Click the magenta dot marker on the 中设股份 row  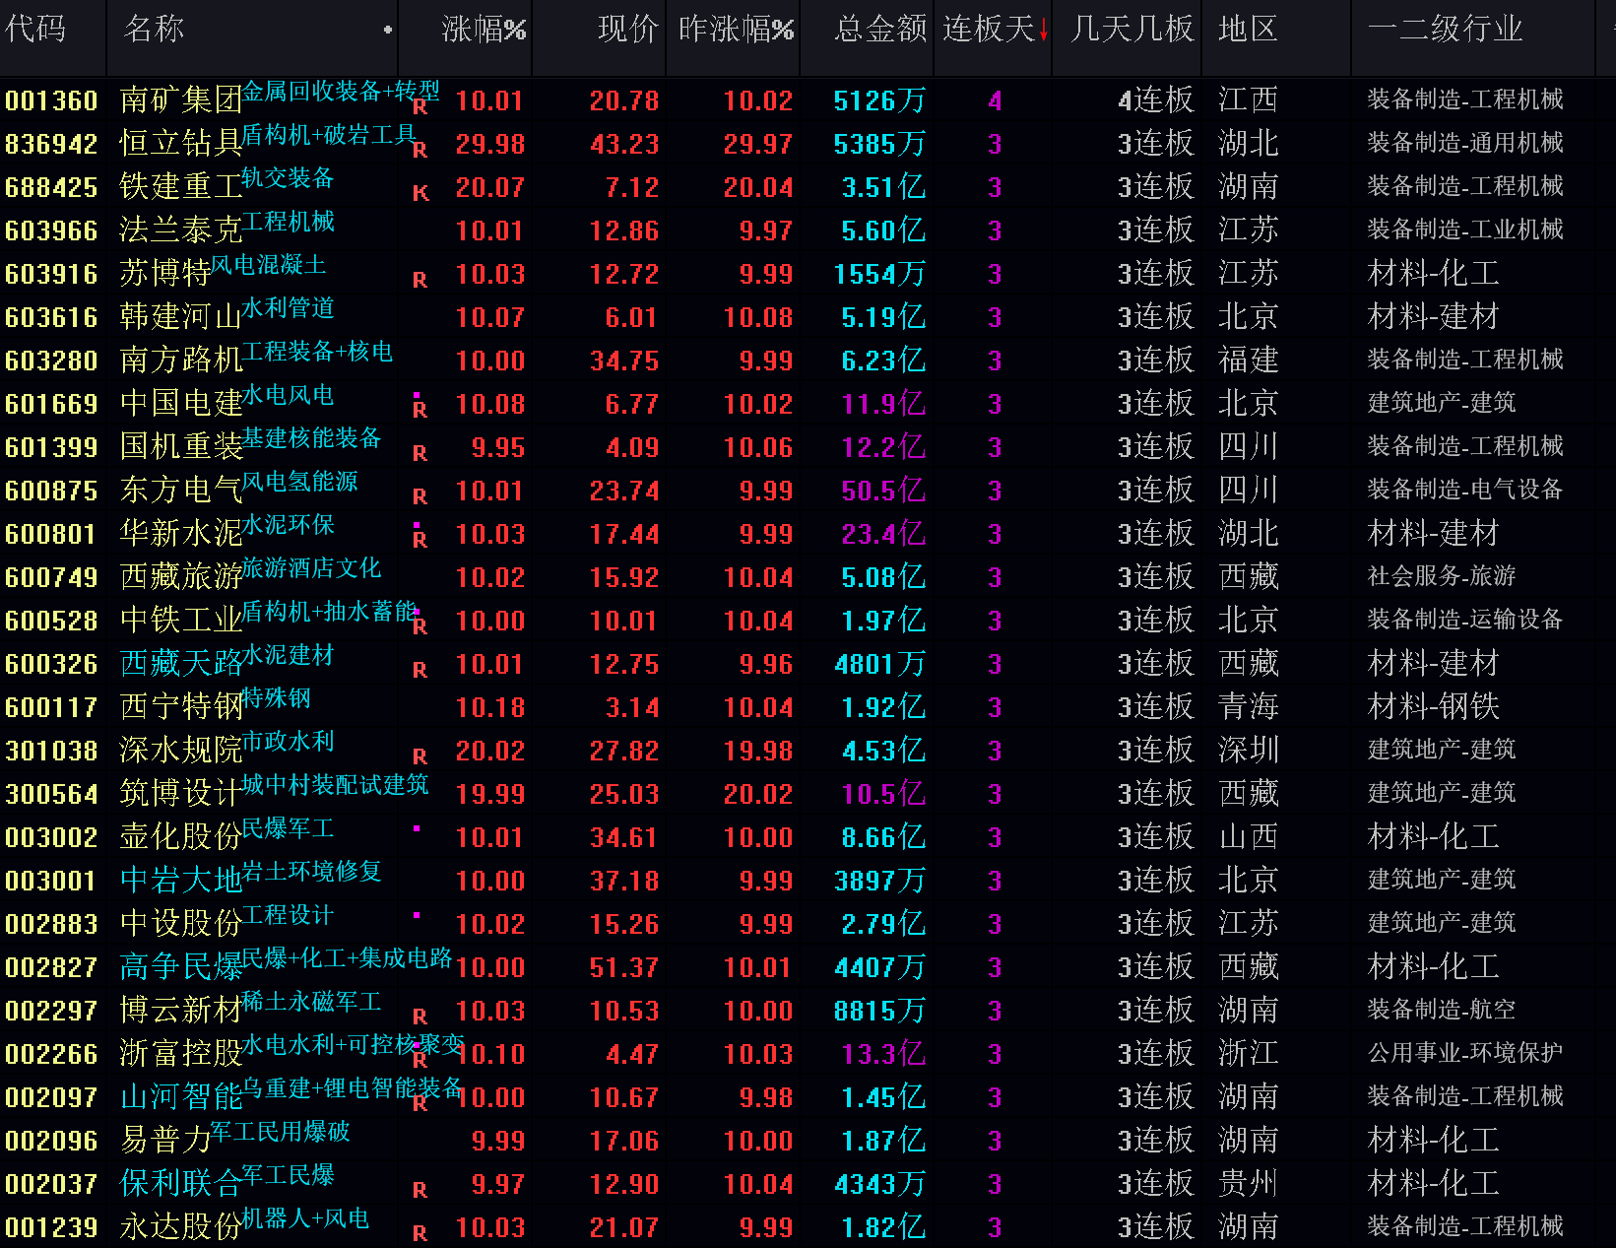coord(417,915)
